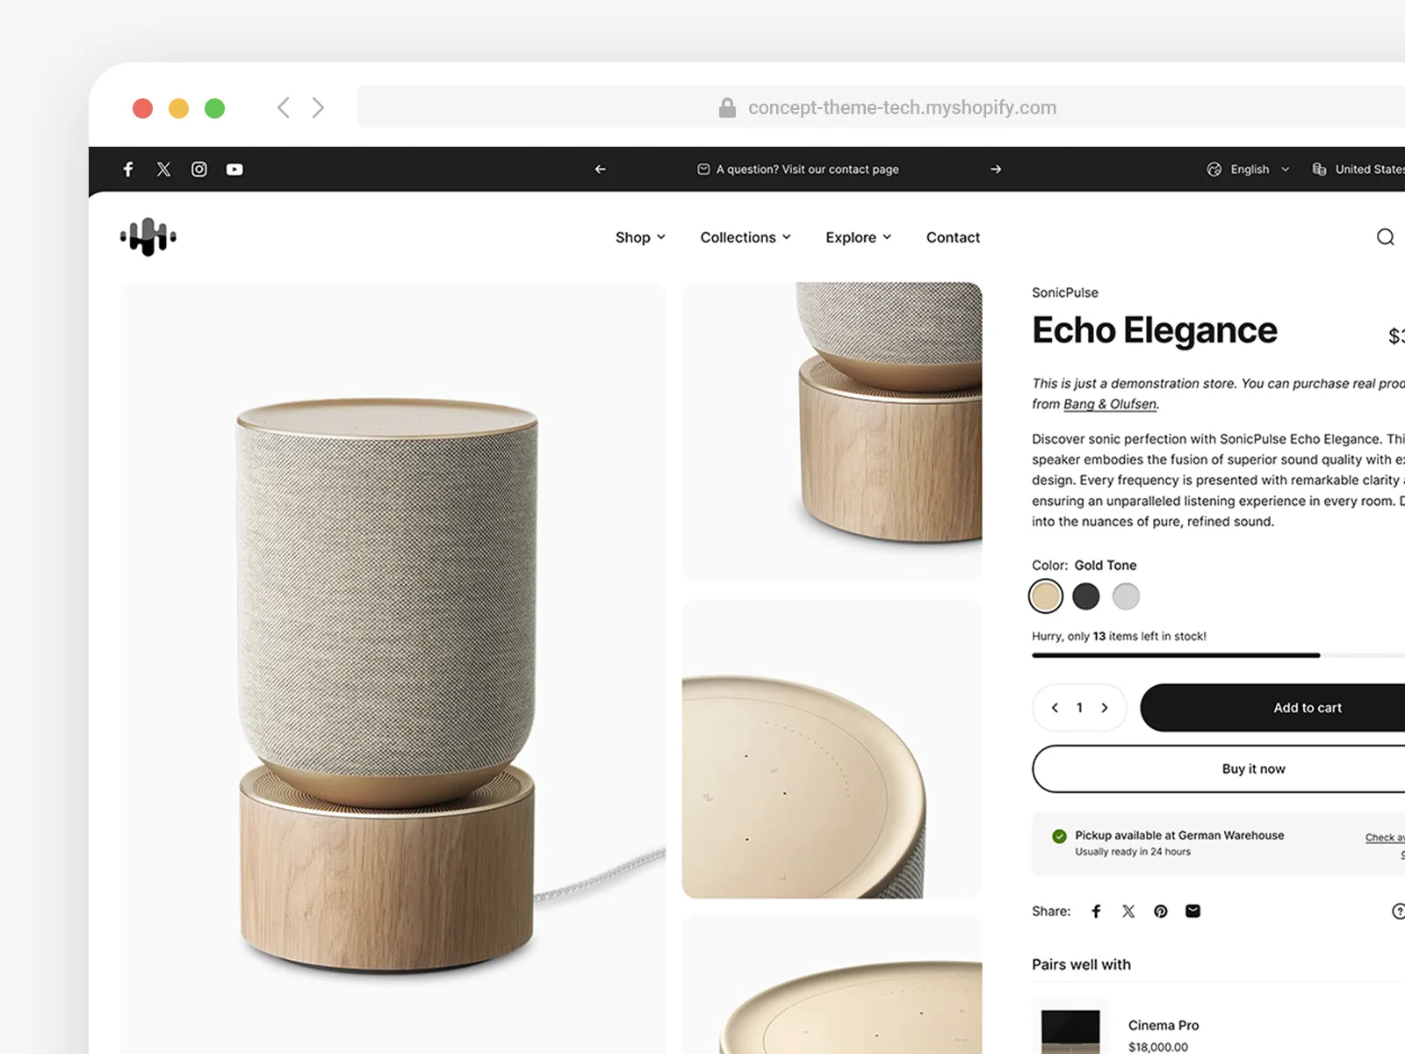Go to next announcement with right arrow
This screenshot has height=1054, width=1405.
[996, 170]
